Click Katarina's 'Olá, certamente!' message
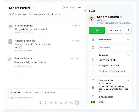This screenshot has width=139, height=112. coord(33,46)
